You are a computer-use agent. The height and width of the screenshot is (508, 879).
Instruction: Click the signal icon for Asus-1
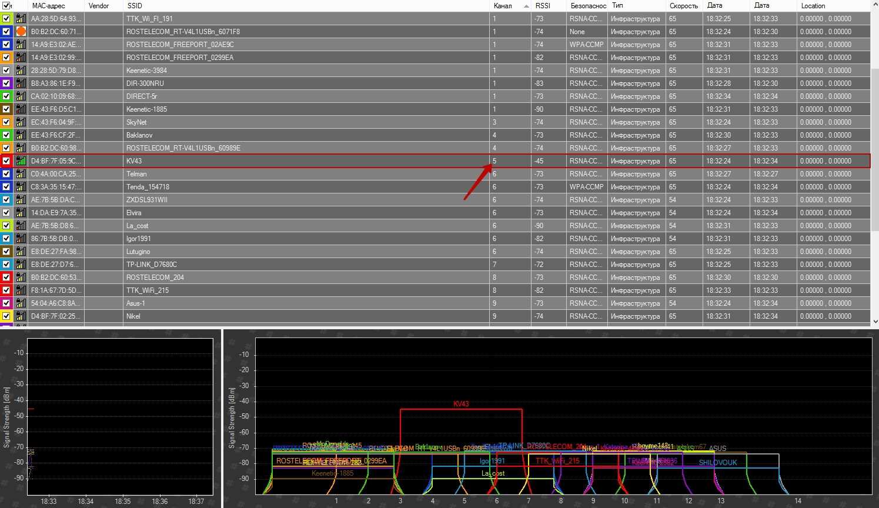pyautogui.click(x=21, y=303)
